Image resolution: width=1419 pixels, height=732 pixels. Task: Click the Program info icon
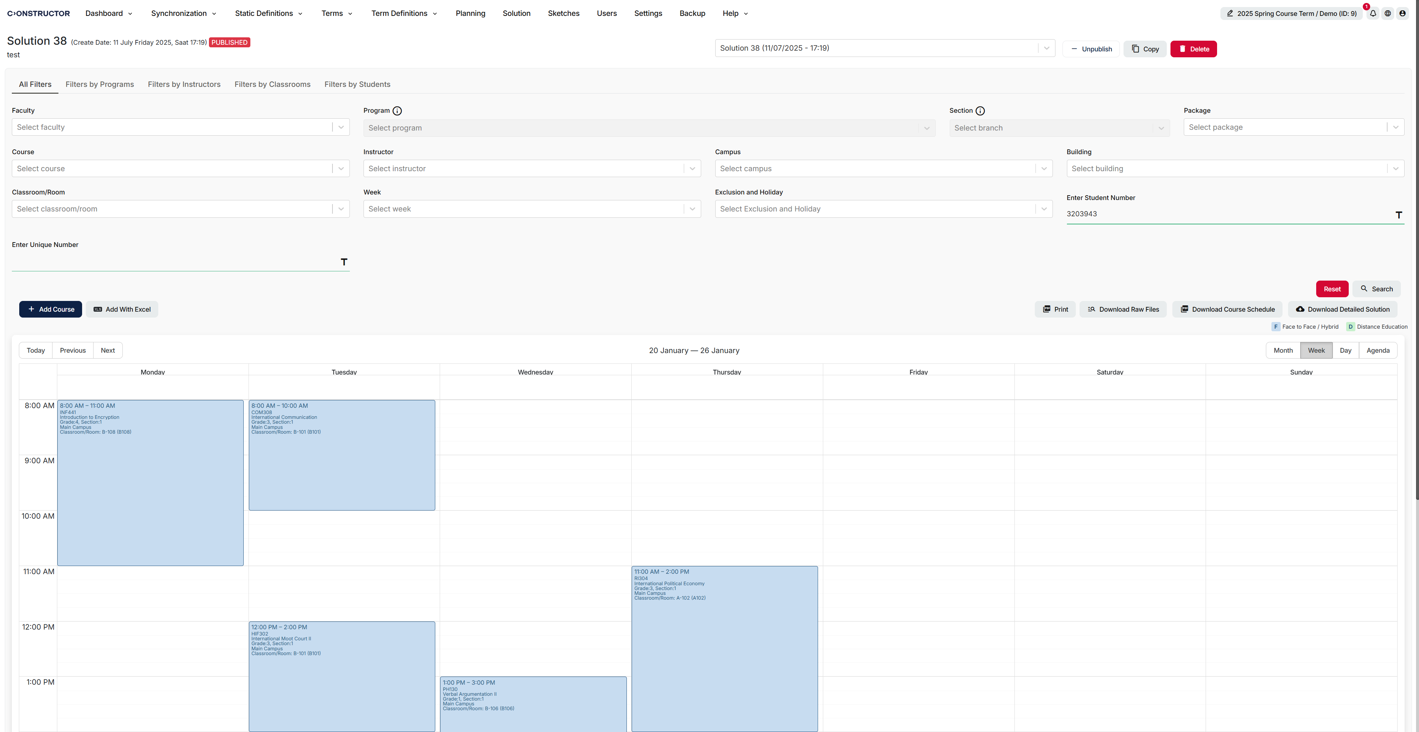tap(397, 111)
